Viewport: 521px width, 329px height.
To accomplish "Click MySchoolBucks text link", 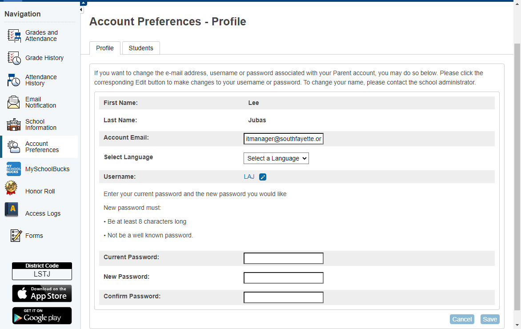I will 47,169.
